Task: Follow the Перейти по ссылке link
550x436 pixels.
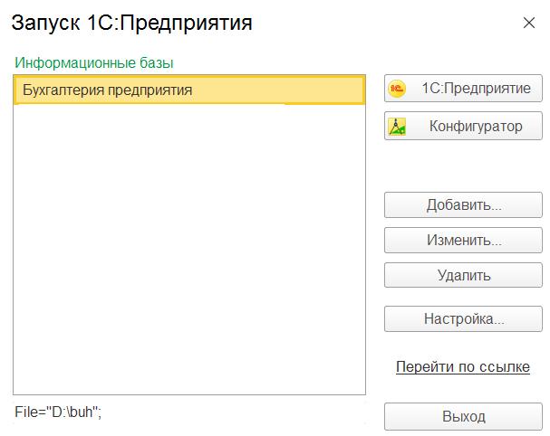Action: click(463, 367)
